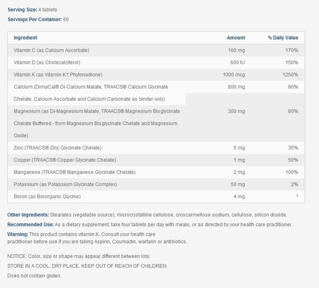319x288 pixels.
Task: Click the Warning label text
Action: click(18, 234)
